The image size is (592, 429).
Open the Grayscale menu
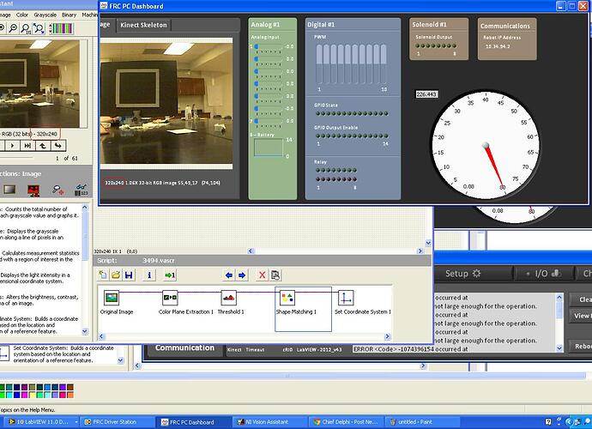(45, 15)
